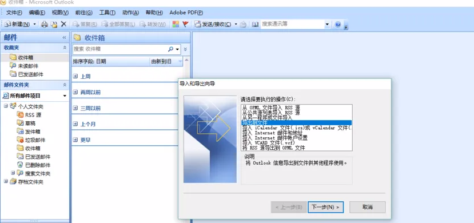
Task: Expand the 更早 message group
Action: [x=75, y=140]
